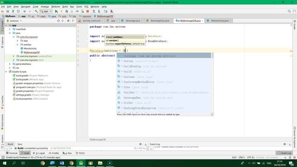Open Build panel settings gear

click(x=140, y=144)
